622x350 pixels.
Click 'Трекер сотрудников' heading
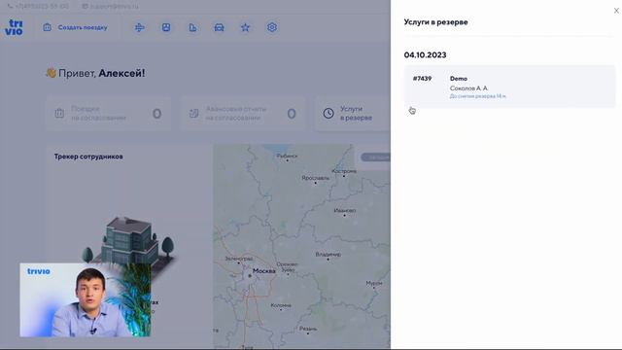88,157
